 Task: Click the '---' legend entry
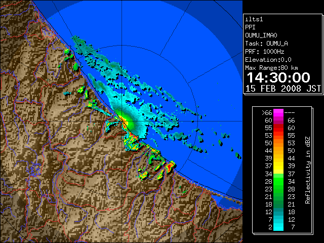point(290,113)
